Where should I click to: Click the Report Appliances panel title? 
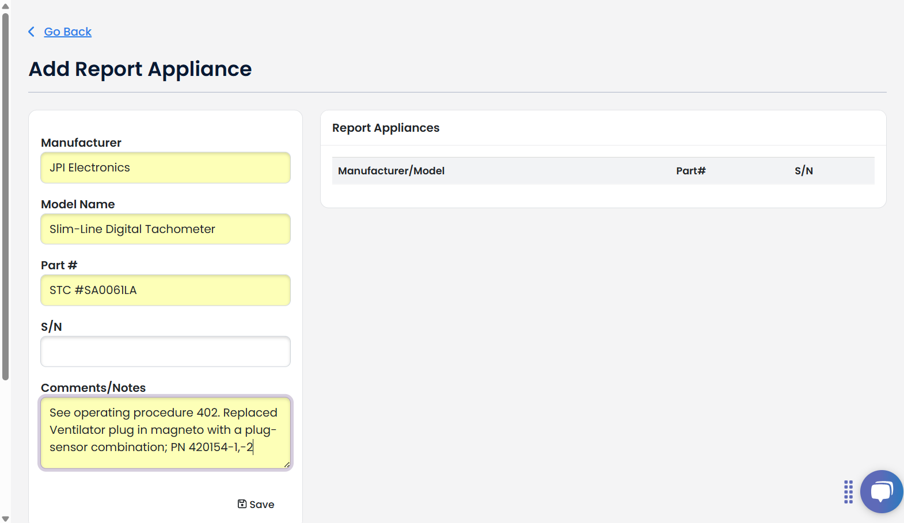(x=386, y=128)
